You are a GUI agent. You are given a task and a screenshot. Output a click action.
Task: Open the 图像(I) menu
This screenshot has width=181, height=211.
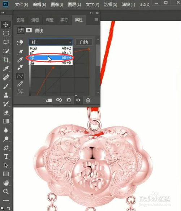click(57, 5)
